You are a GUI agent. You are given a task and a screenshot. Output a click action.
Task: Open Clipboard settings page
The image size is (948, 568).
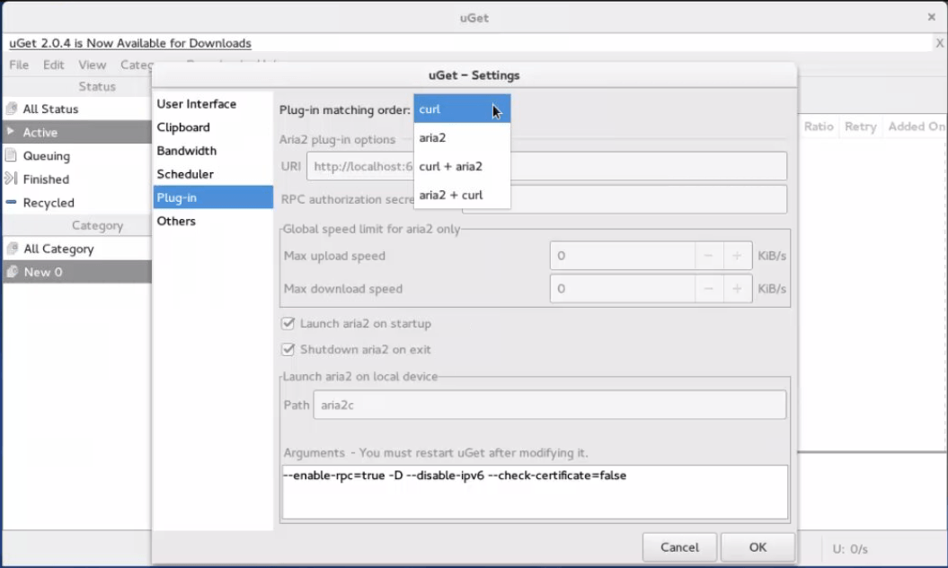coord(213,127)
